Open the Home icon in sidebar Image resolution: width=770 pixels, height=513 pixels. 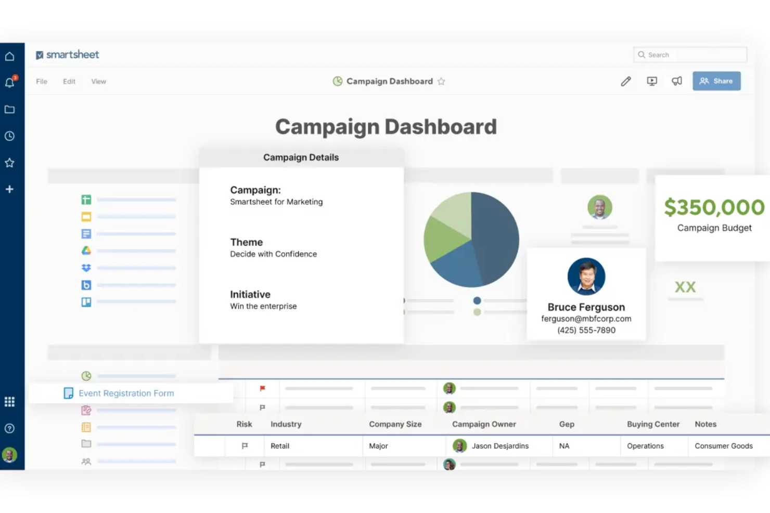pyautogui.click(x=9, y=56)
